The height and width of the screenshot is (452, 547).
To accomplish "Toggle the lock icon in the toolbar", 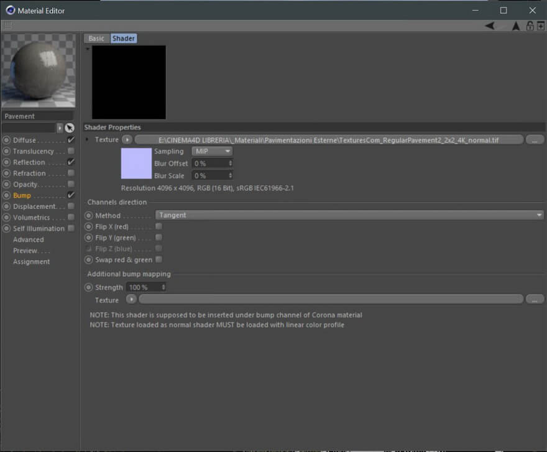I will (x=530, y=26).
